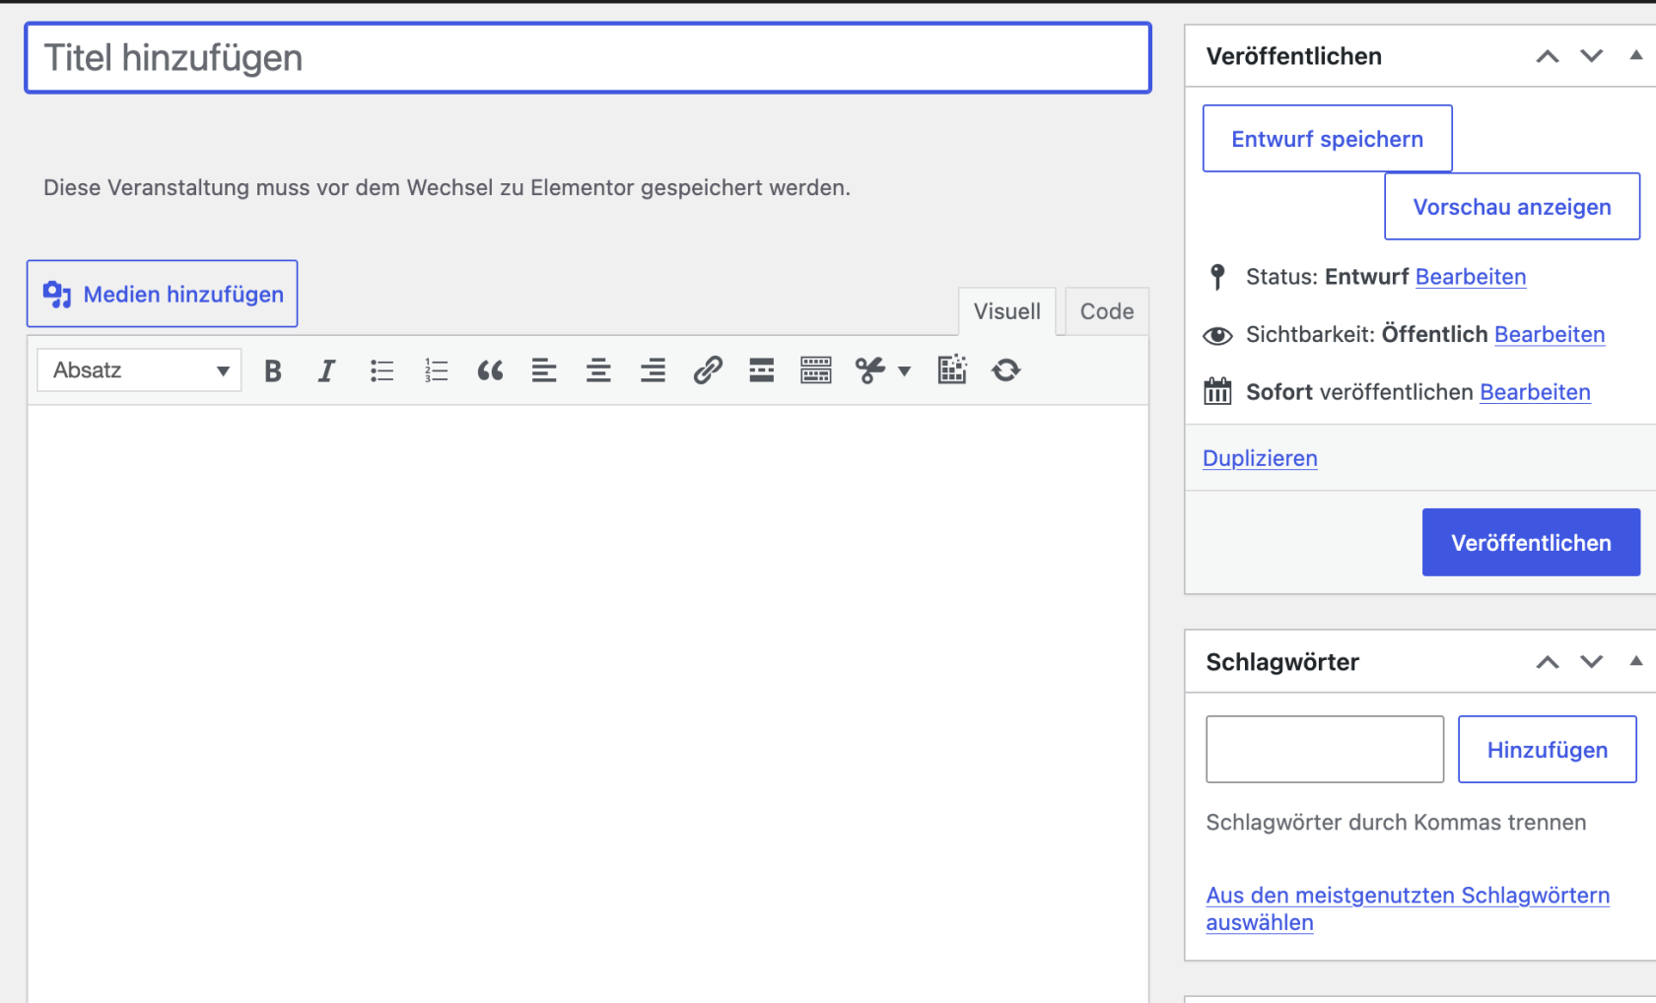The image size is (1656, 1003).
Task: Click inside the main content editor area
Action: [x=588, y=704]
